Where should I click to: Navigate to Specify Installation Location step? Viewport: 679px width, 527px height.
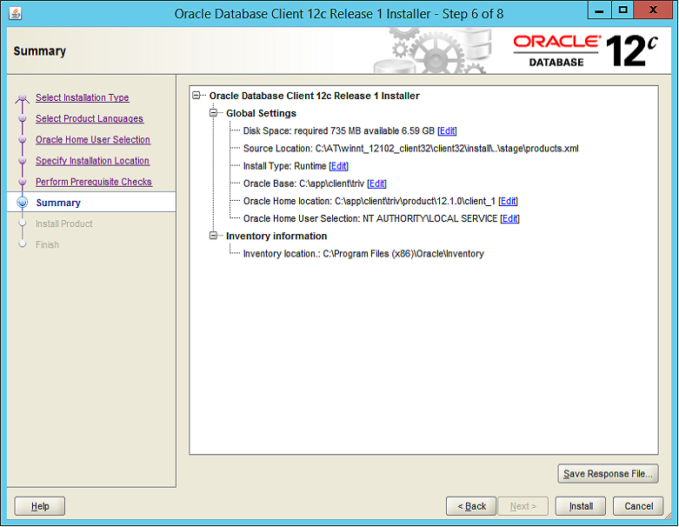point(92,161)
